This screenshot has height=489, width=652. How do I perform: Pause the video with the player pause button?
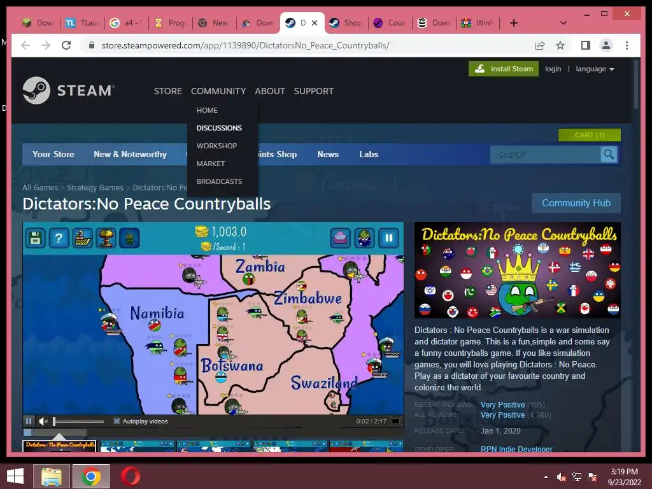(x=29, y=422)
